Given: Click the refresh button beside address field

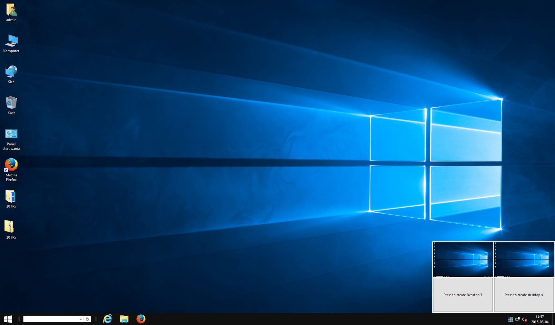Looking at the screenshot, I should [x=87, y=319].
